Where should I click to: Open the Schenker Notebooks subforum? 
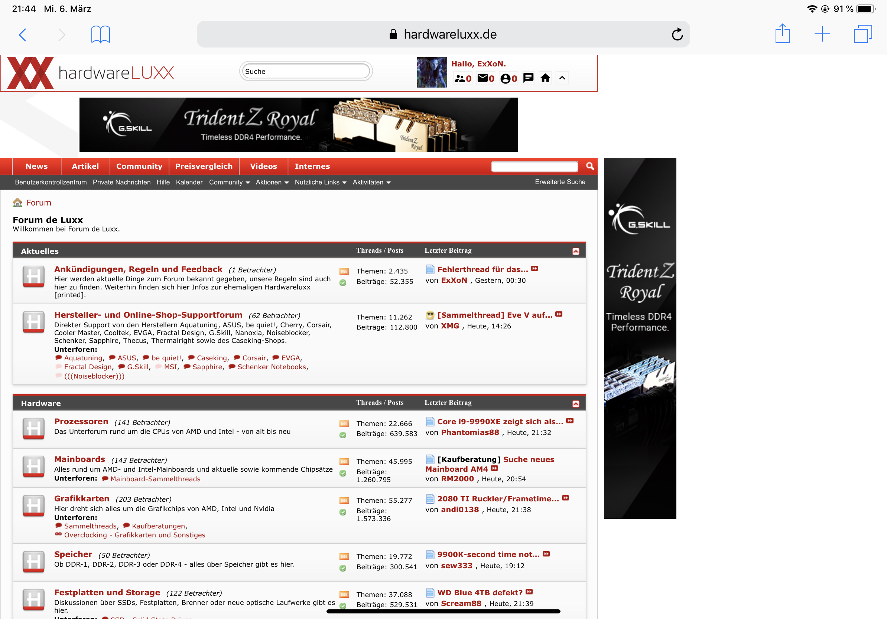(x=272, y=367)
